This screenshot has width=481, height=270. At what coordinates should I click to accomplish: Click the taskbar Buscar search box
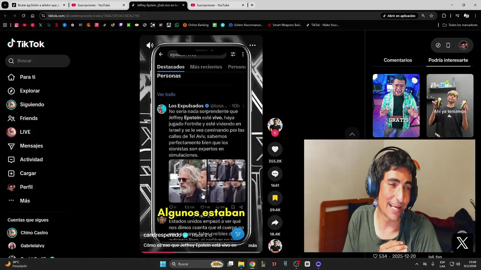click(197, 264)
